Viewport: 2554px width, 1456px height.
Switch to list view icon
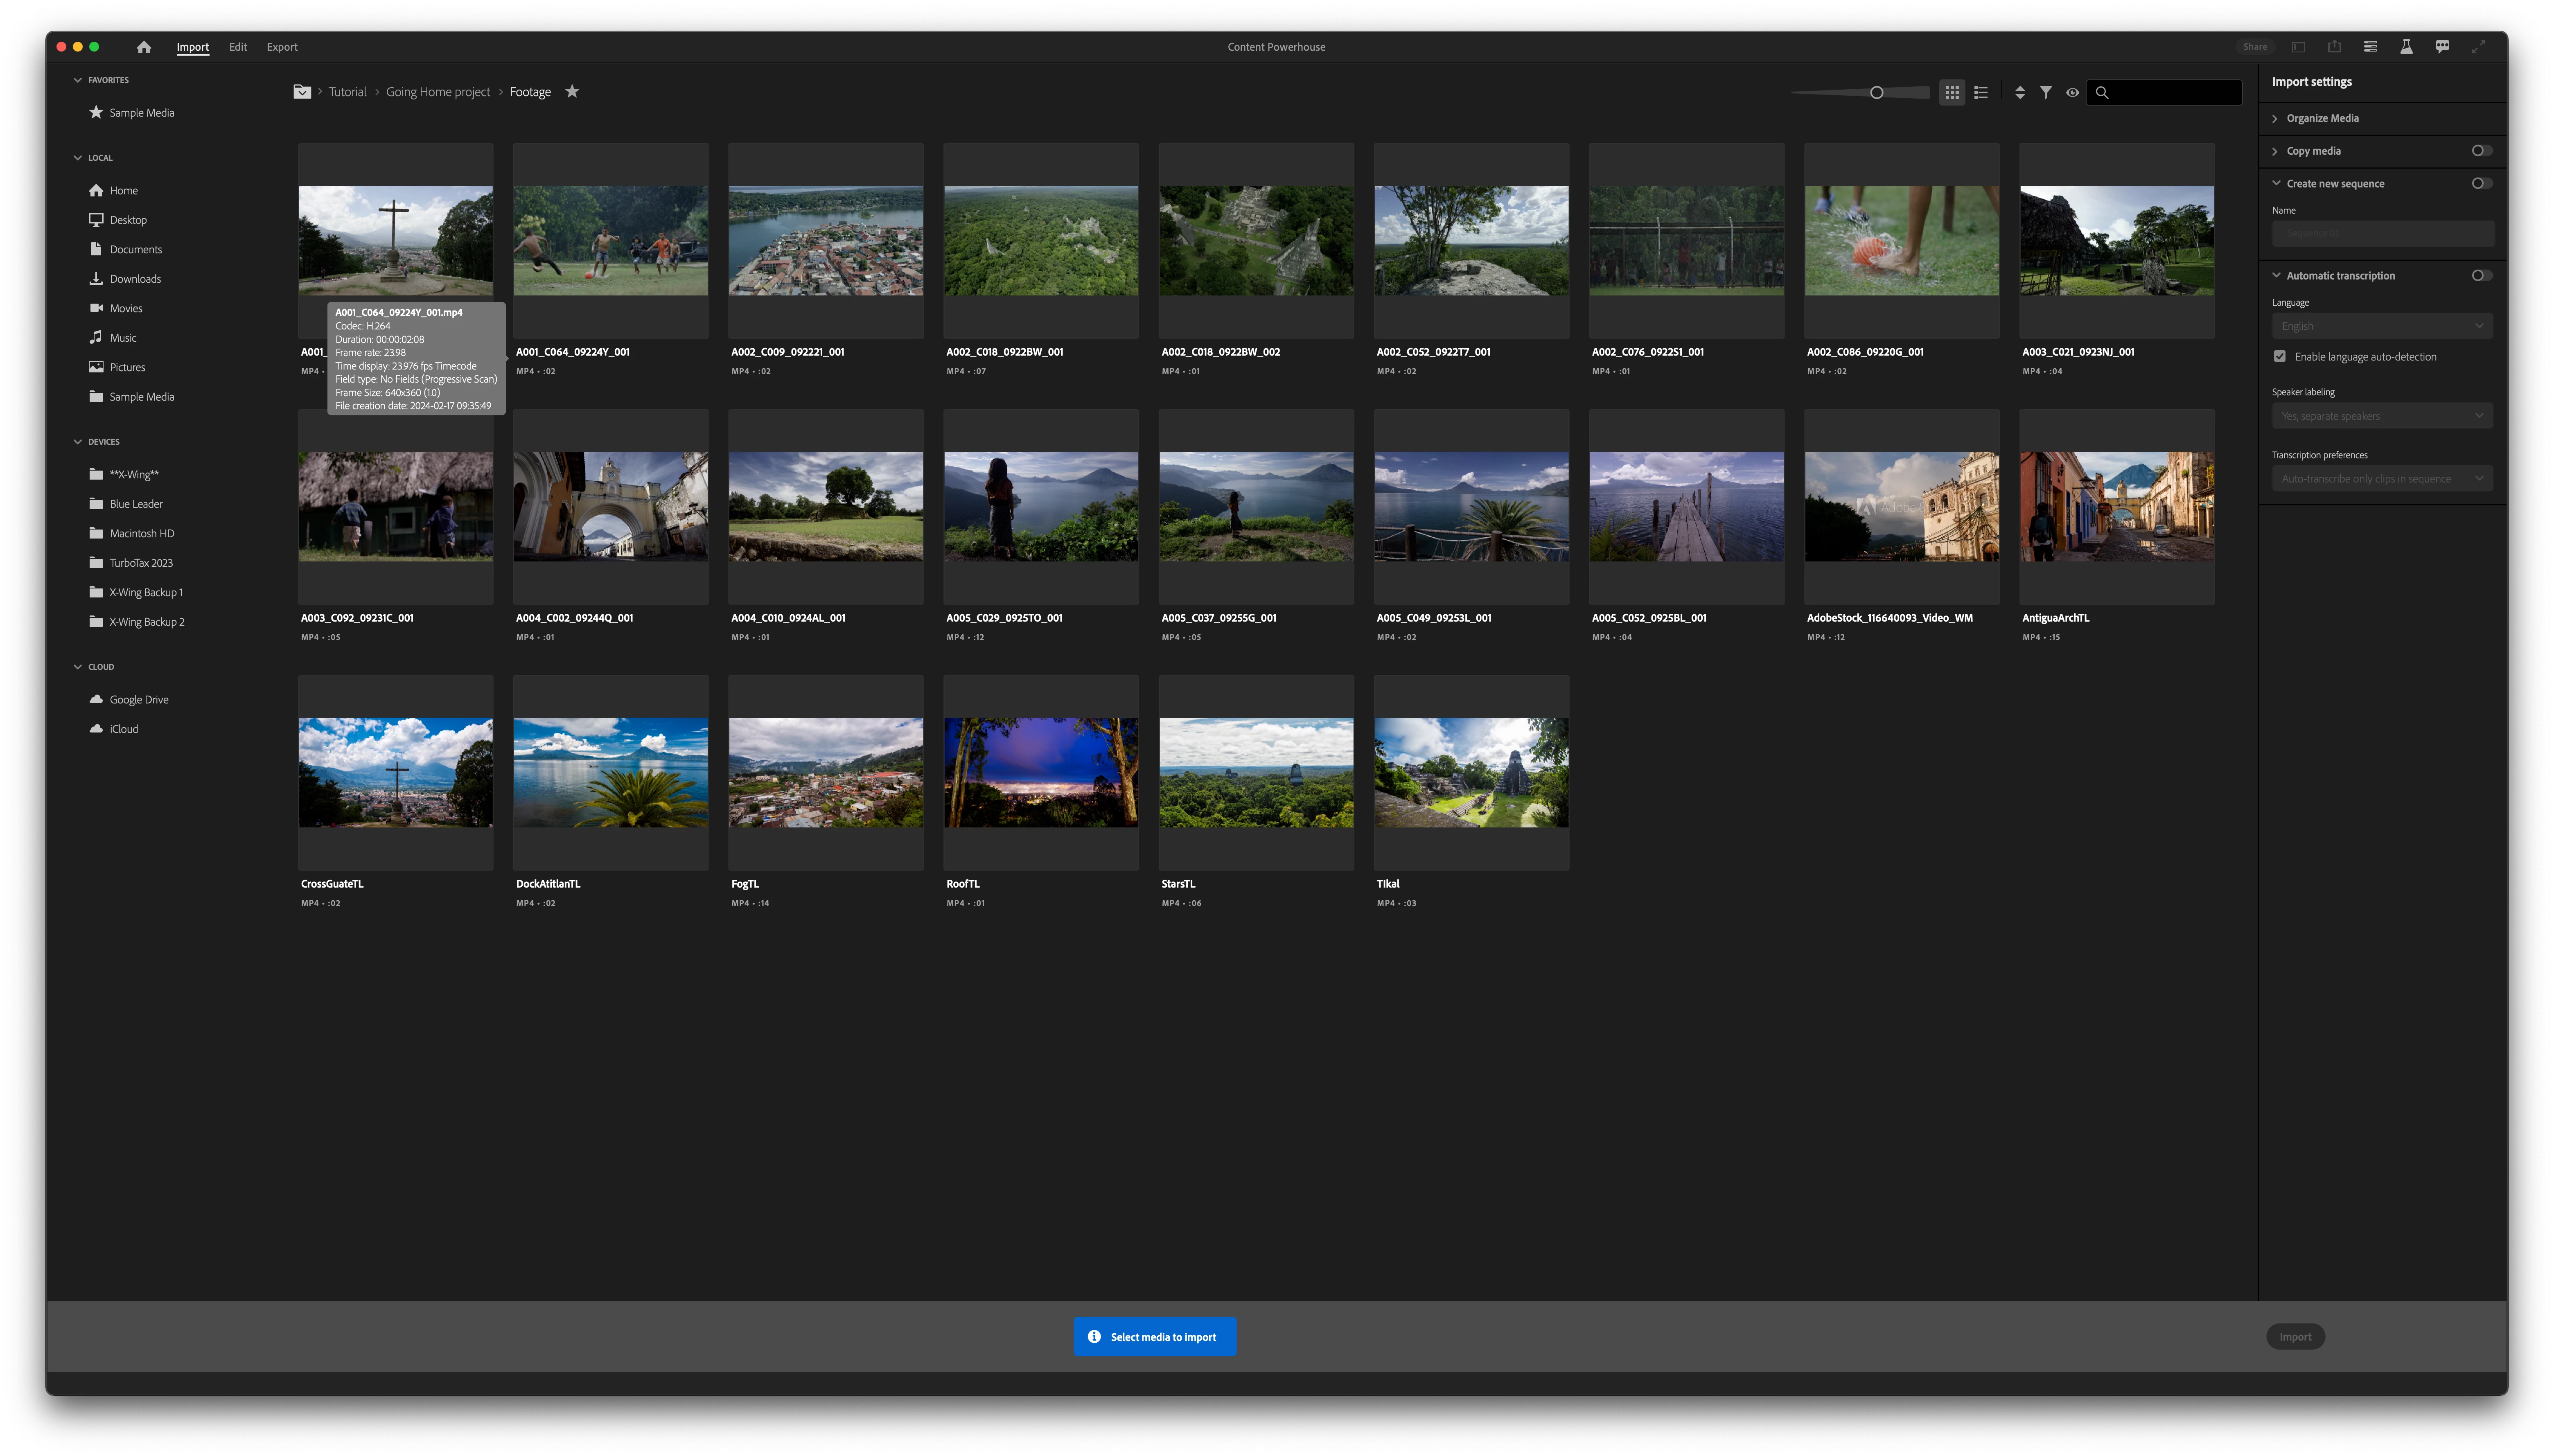(1980, 92)
